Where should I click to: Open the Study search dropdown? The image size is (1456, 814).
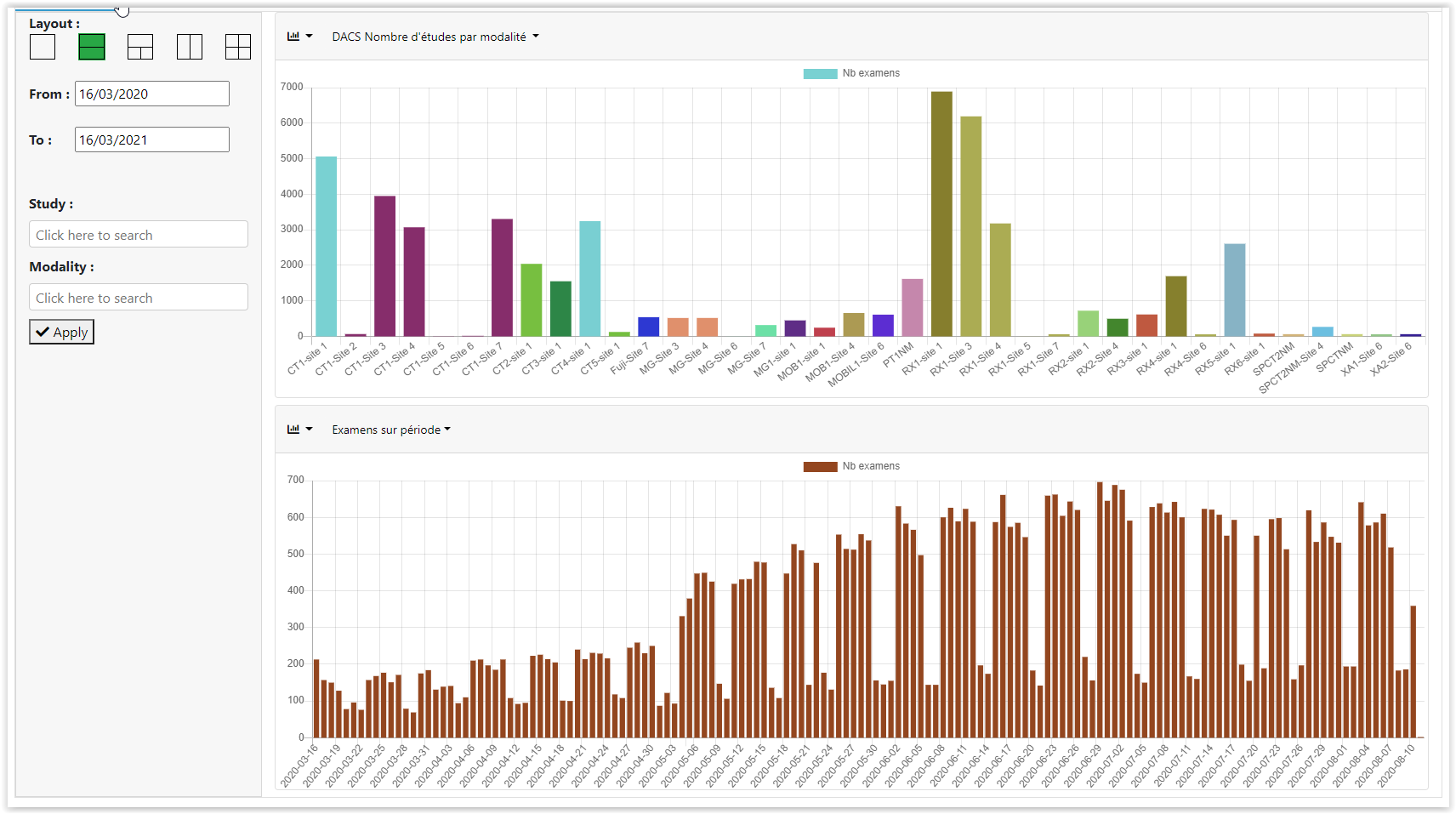[x=139, y=235]
